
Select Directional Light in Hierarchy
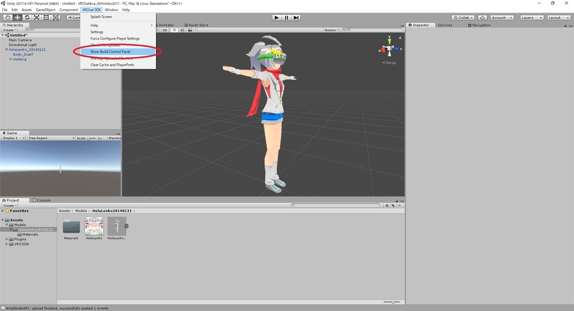tap(22, 45)
